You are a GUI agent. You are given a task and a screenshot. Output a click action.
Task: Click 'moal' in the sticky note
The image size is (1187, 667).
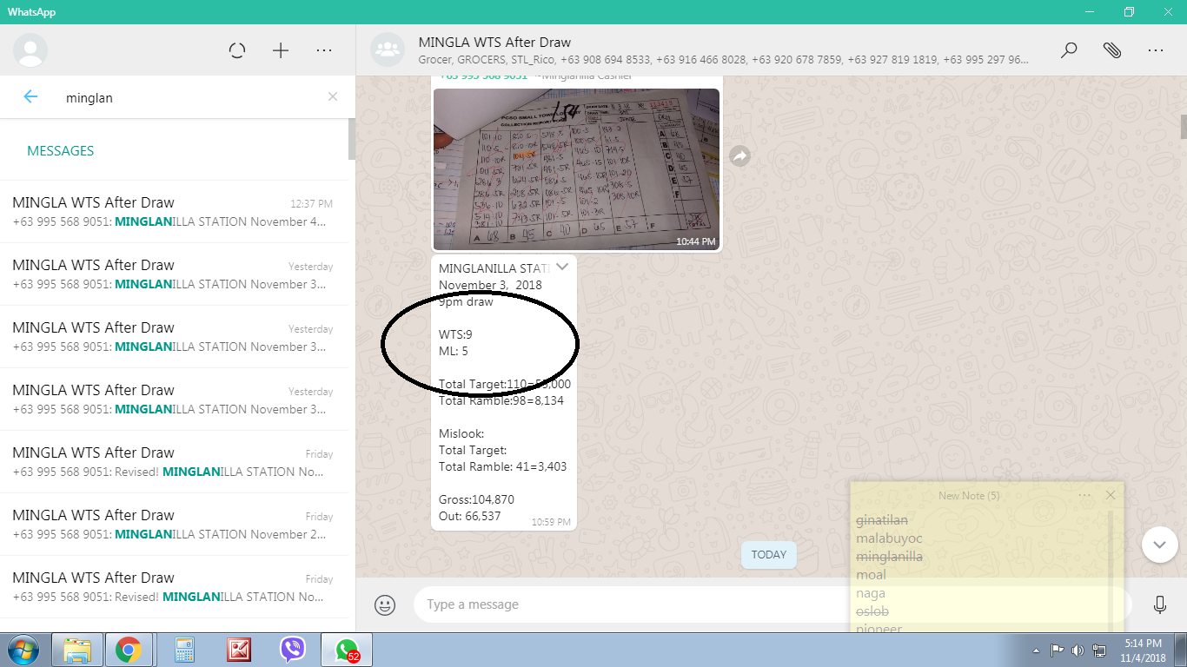click(871, 575)
